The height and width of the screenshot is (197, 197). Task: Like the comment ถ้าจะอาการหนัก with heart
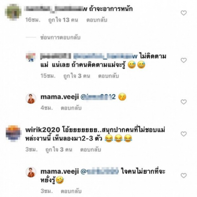(183, 13)
